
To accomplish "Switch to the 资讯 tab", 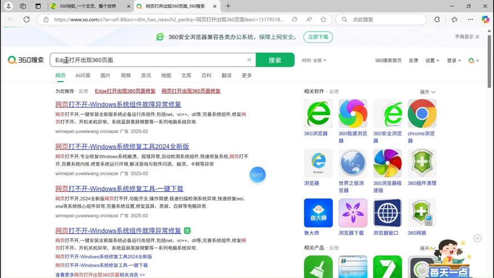I will click(x=146, y=75).
